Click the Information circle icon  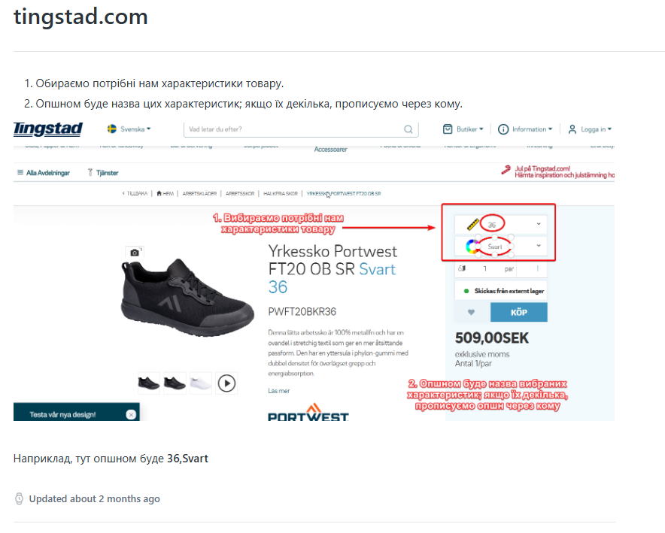503,129
